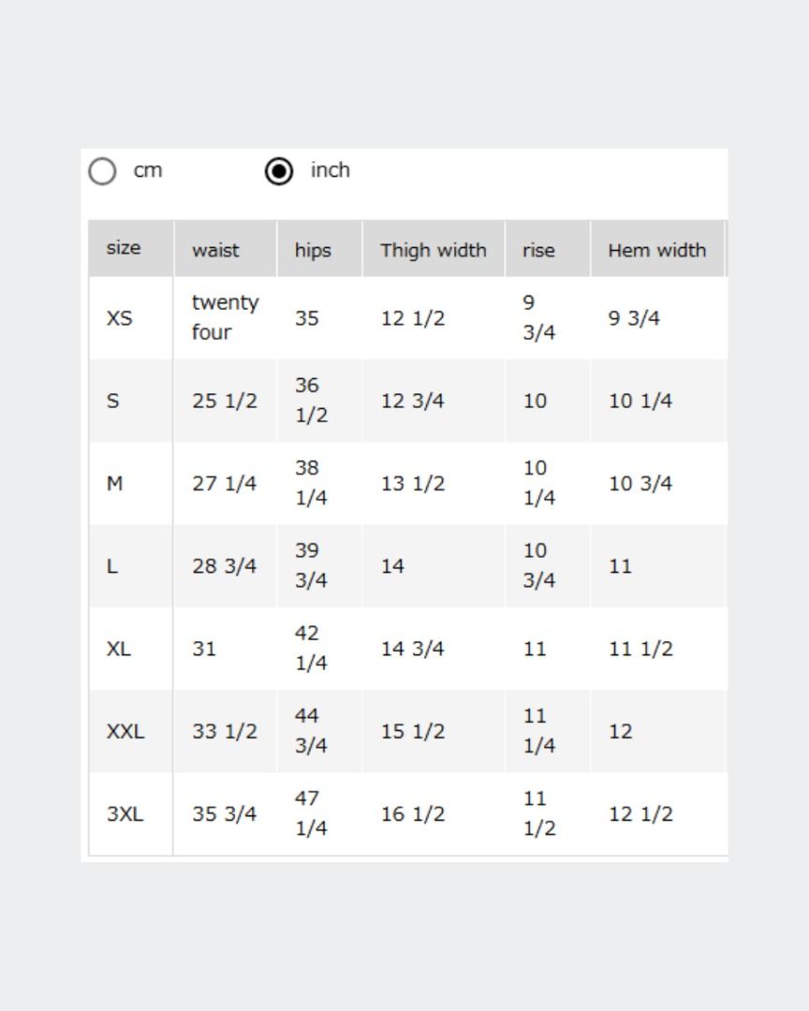Click the '12 1/2' thigh width for XS
Image resolution: width=809 pixels, height=1011 pixels.
[413, 318]
